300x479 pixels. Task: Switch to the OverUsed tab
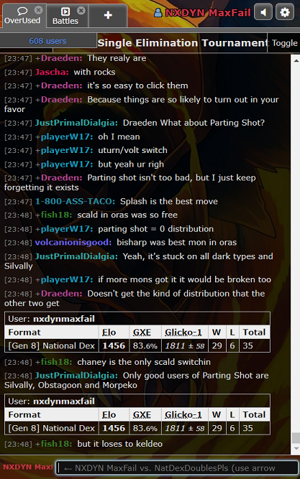point(22,16)
